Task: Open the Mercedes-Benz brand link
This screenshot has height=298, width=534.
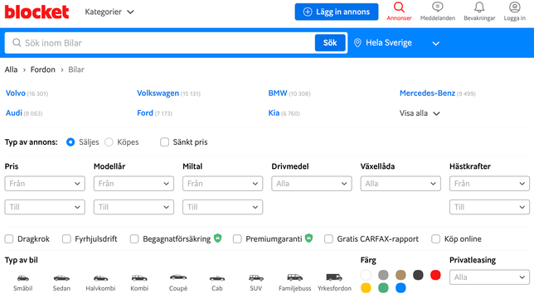Action: [427, 93]
